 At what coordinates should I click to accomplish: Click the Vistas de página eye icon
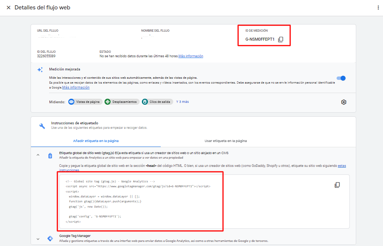pos(71,102)
